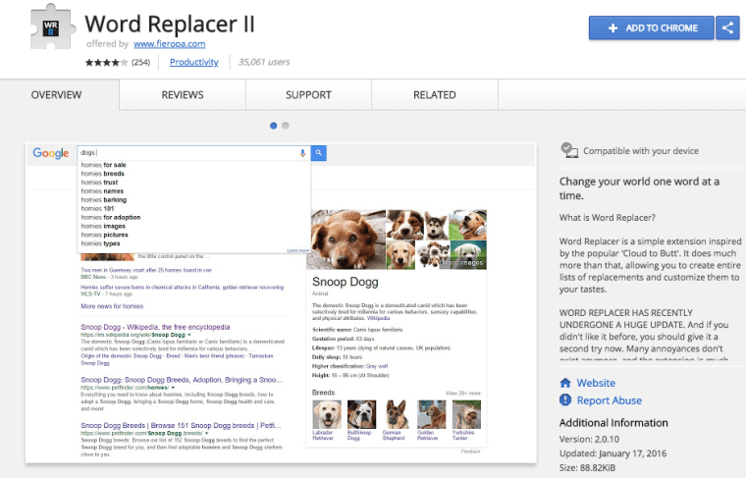Click the large brown dog photo
Screen dimensions: 746x478
point(346,239)
